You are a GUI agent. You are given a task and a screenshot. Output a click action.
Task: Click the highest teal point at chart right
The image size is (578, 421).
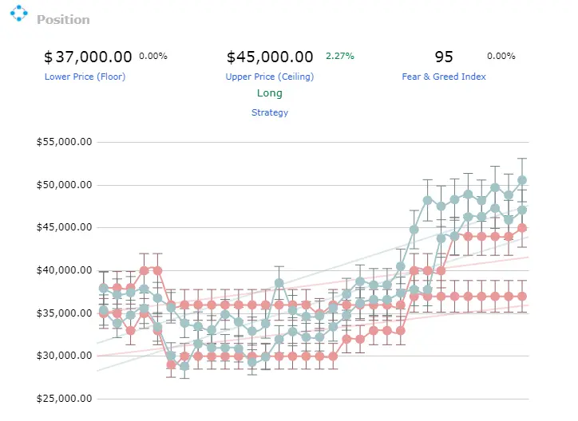coord(522,180)
